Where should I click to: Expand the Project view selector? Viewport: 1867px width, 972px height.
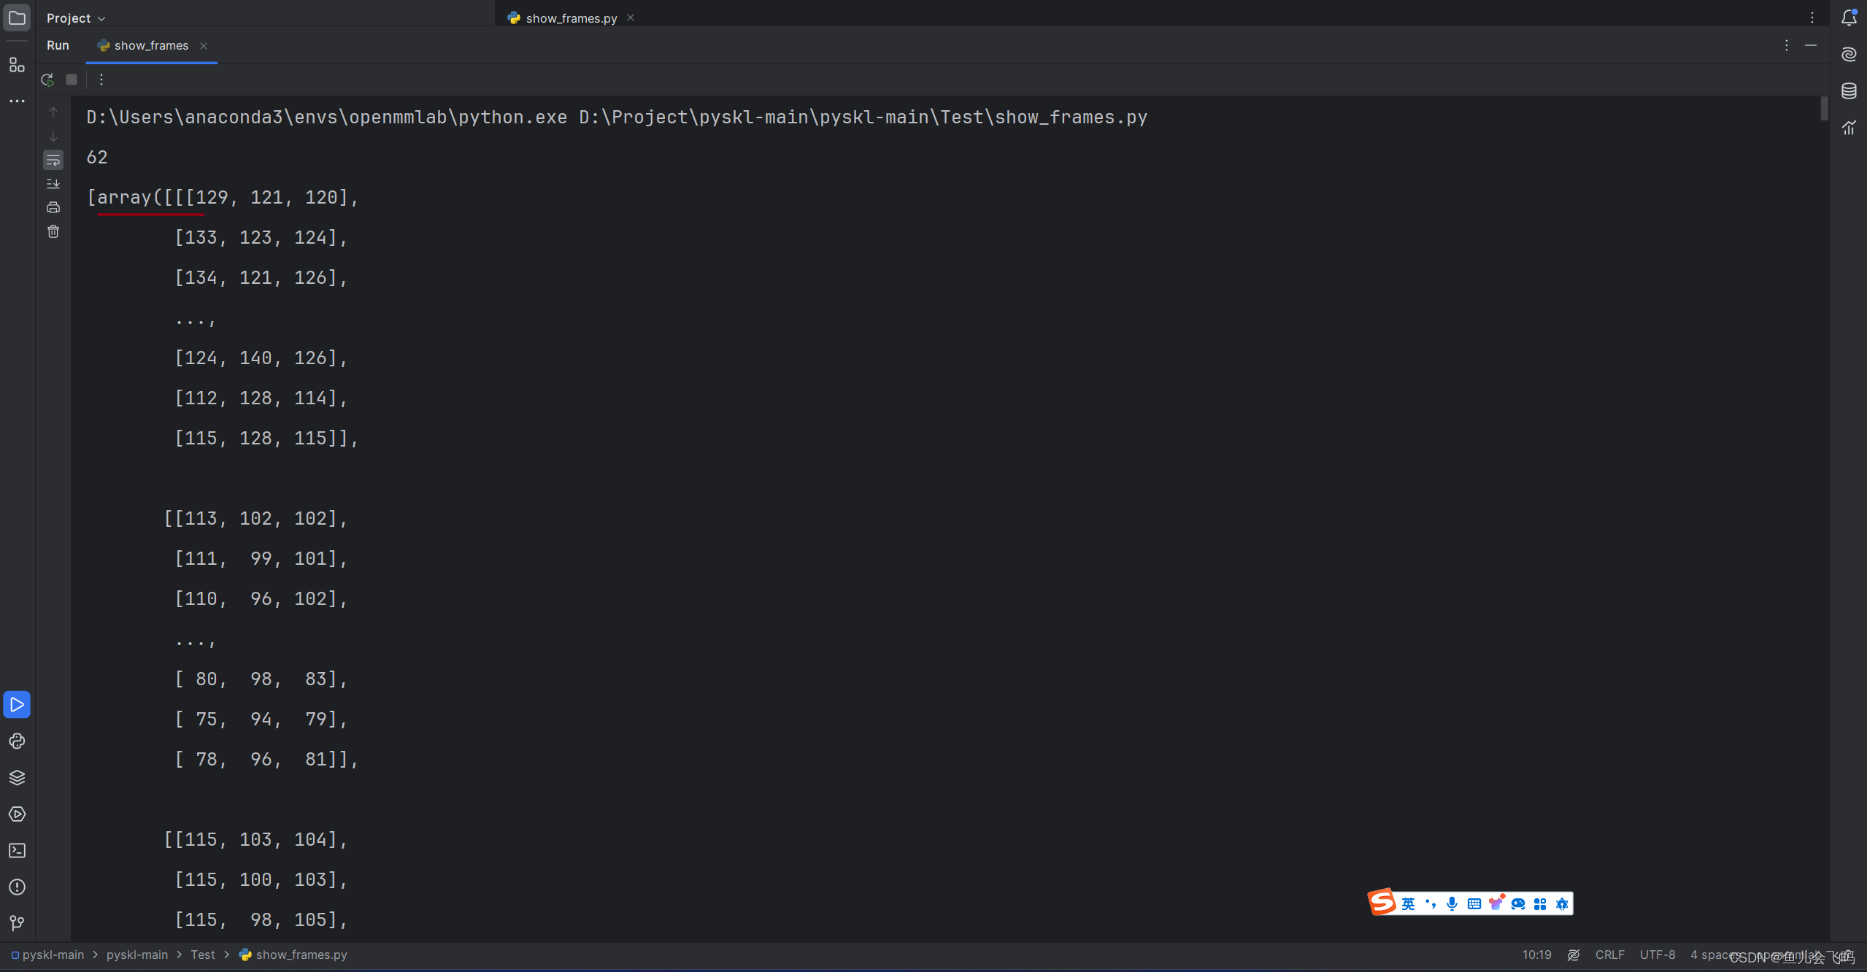(x=76, y=18)
